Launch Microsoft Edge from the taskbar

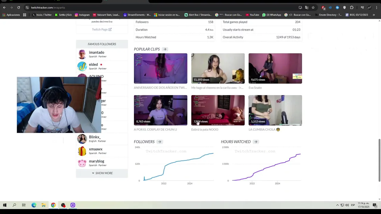[34, 205]
